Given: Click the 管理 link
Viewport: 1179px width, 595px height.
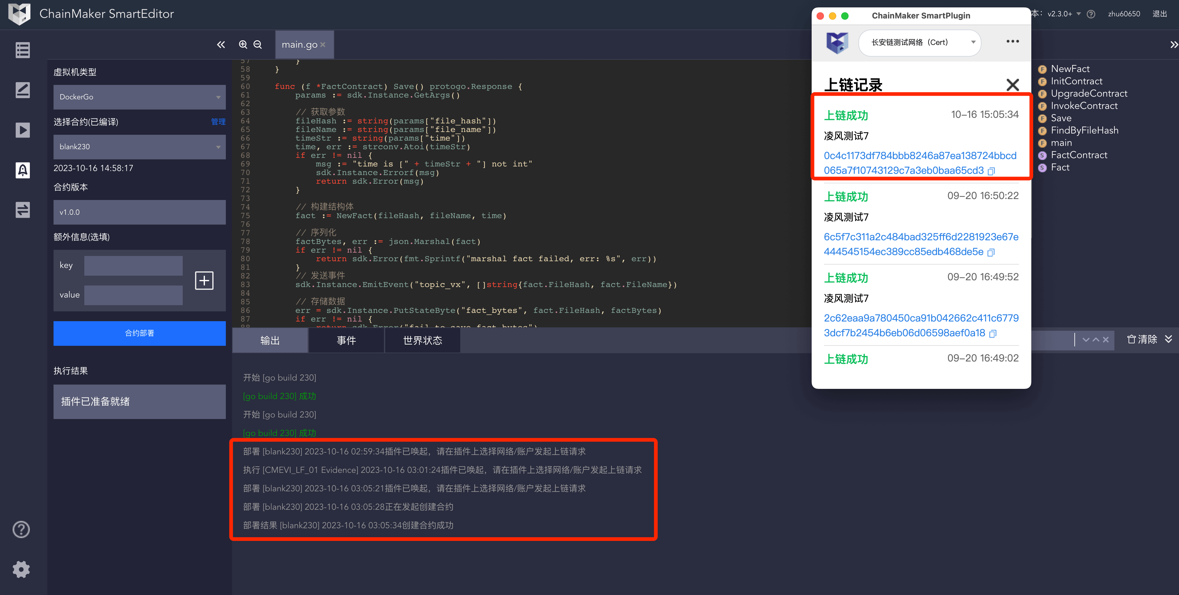Looking at the screenshot, I should (x=218, y=122).
